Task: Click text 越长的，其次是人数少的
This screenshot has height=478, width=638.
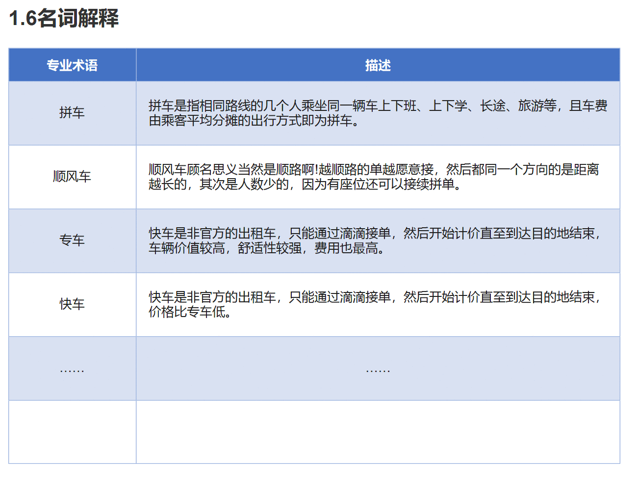Action: [x=219, y=185]
